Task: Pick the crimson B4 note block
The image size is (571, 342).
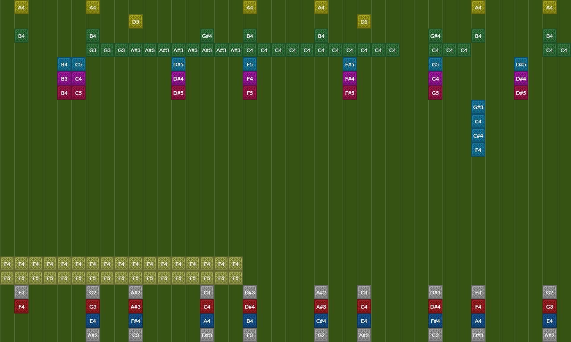Action: pos(64,93)
